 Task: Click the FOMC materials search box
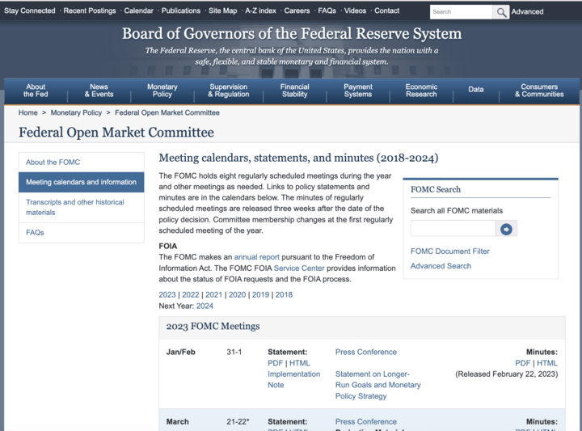[x=453, y=229]
